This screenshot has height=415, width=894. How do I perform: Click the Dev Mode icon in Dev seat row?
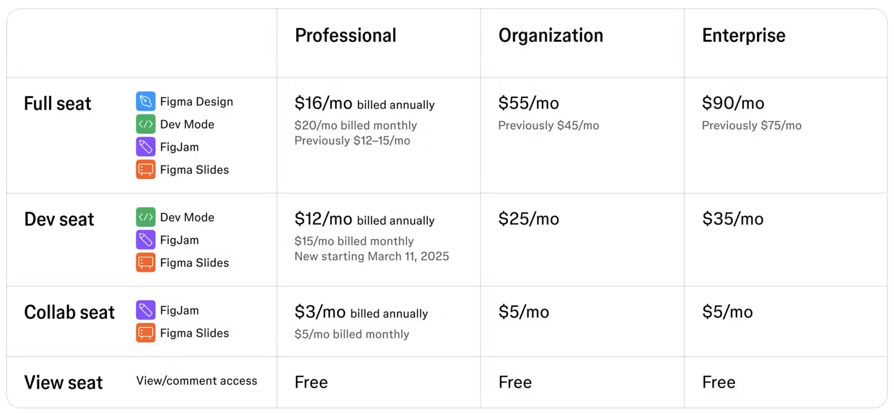click(145, 217)
